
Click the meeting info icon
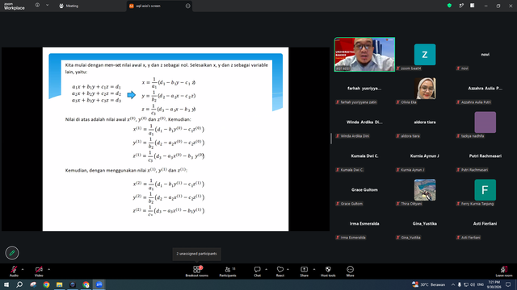coord(37,6)
